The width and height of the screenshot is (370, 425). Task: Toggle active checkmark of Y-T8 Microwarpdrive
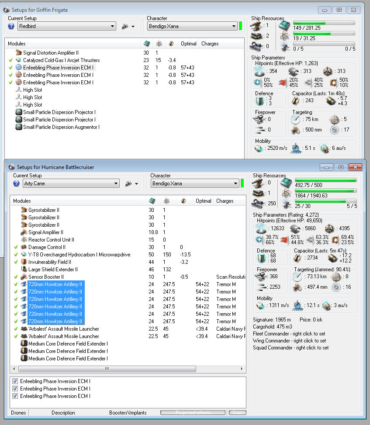[x=16, y=255]
